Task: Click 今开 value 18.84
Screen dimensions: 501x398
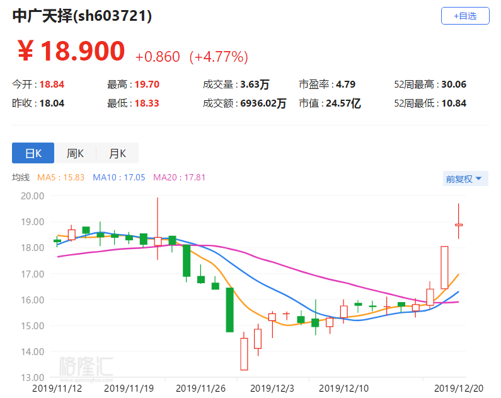Action: tap(52, 85)
